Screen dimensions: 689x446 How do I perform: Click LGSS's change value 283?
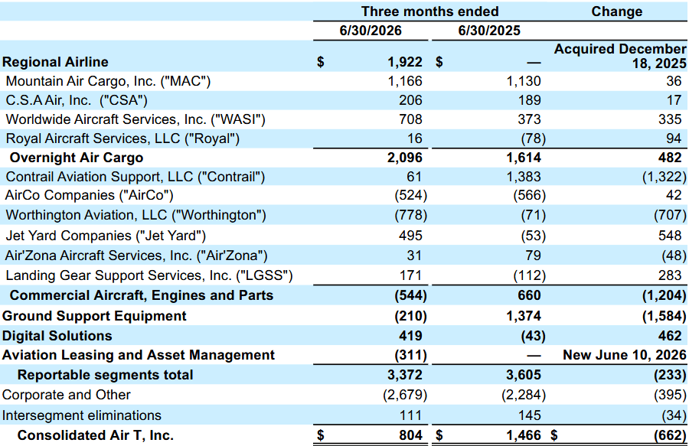[670, 275]
